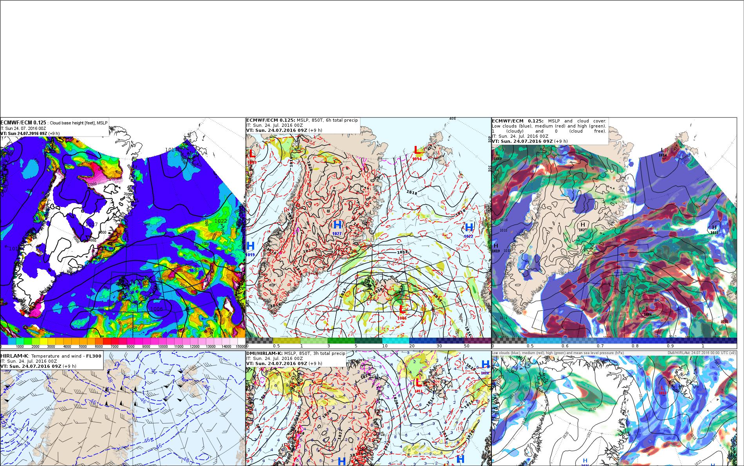Pick dark green 5-10 swatch in precipitation scale
The height and width of the screenshot is (466, 744).
pyautogui.click(x=368, y=341)
